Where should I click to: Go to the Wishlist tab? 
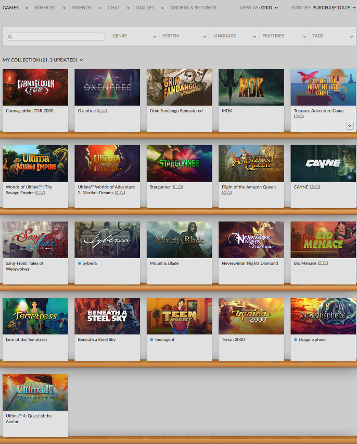45,8
